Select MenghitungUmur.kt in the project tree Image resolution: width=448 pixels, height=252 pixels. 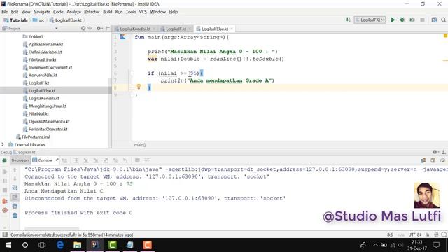[x=45, y=106]
